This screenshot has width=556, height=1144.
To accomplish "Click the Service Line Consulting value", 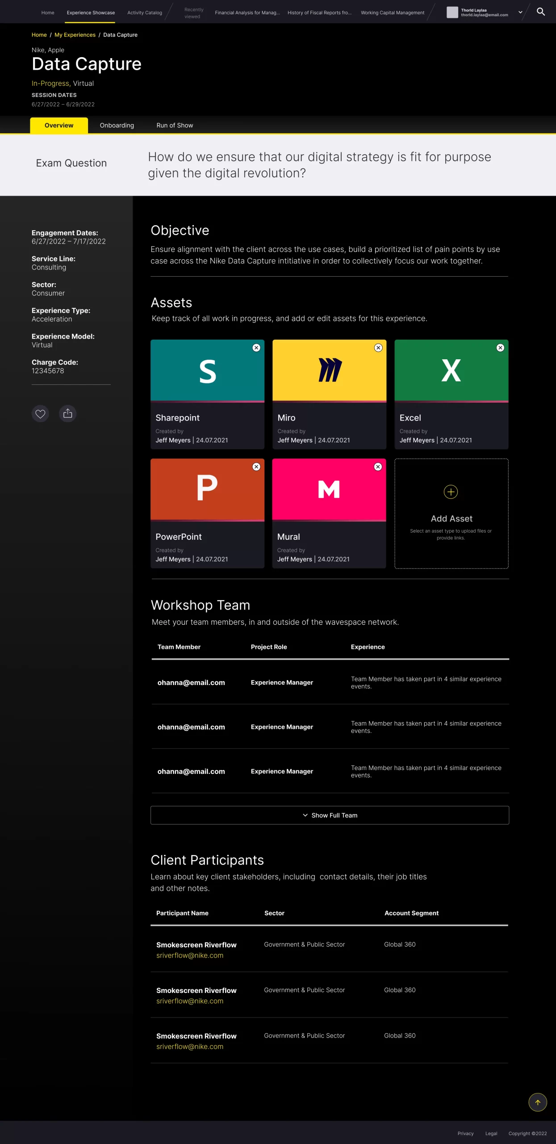I will point(49,267).
